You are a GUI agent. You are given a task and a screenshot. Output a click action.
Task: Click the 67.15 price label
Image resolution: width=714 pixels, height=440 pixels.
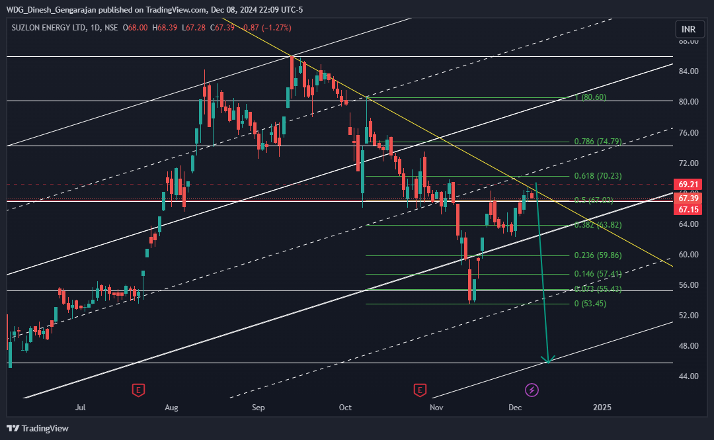tap(688, 209)
